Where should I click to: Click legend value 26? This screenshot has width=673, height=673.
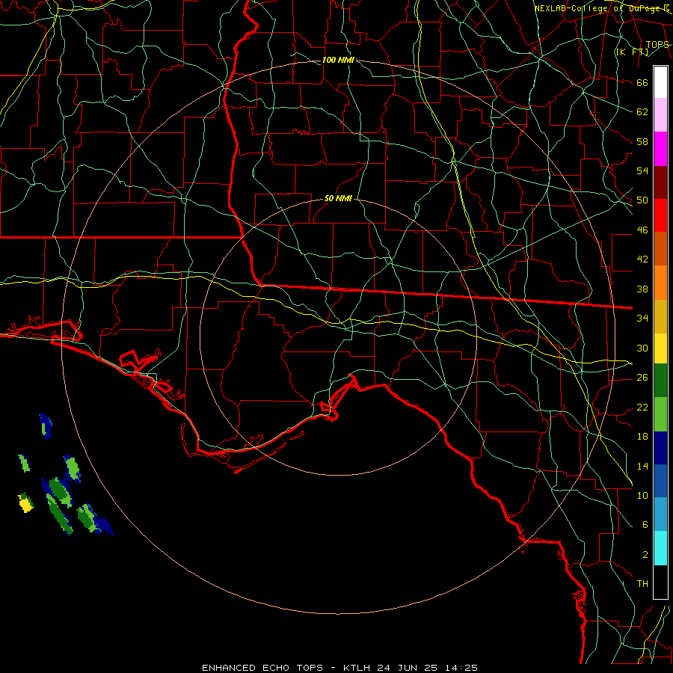point(642,378)
